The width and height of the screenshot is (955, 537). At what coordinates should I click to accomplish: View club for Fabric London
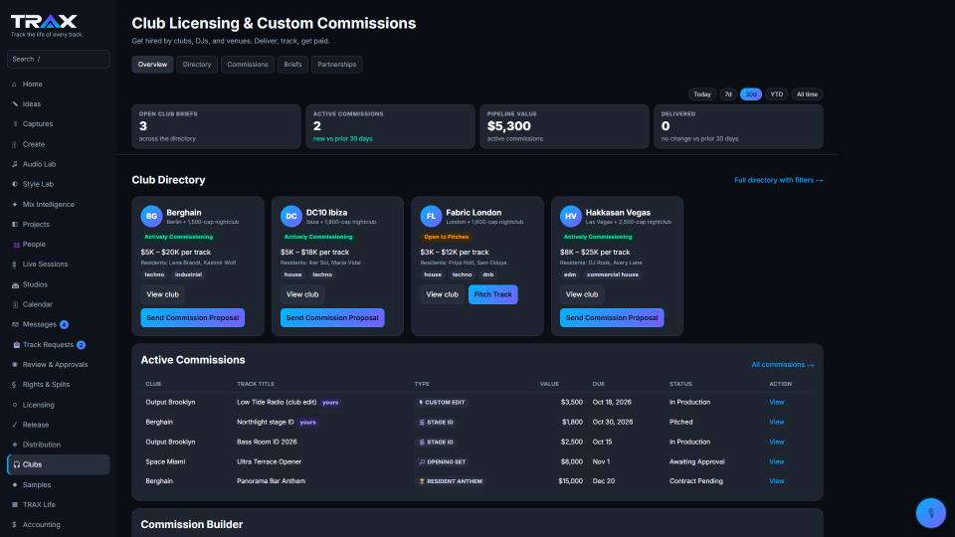coord(442,294)
